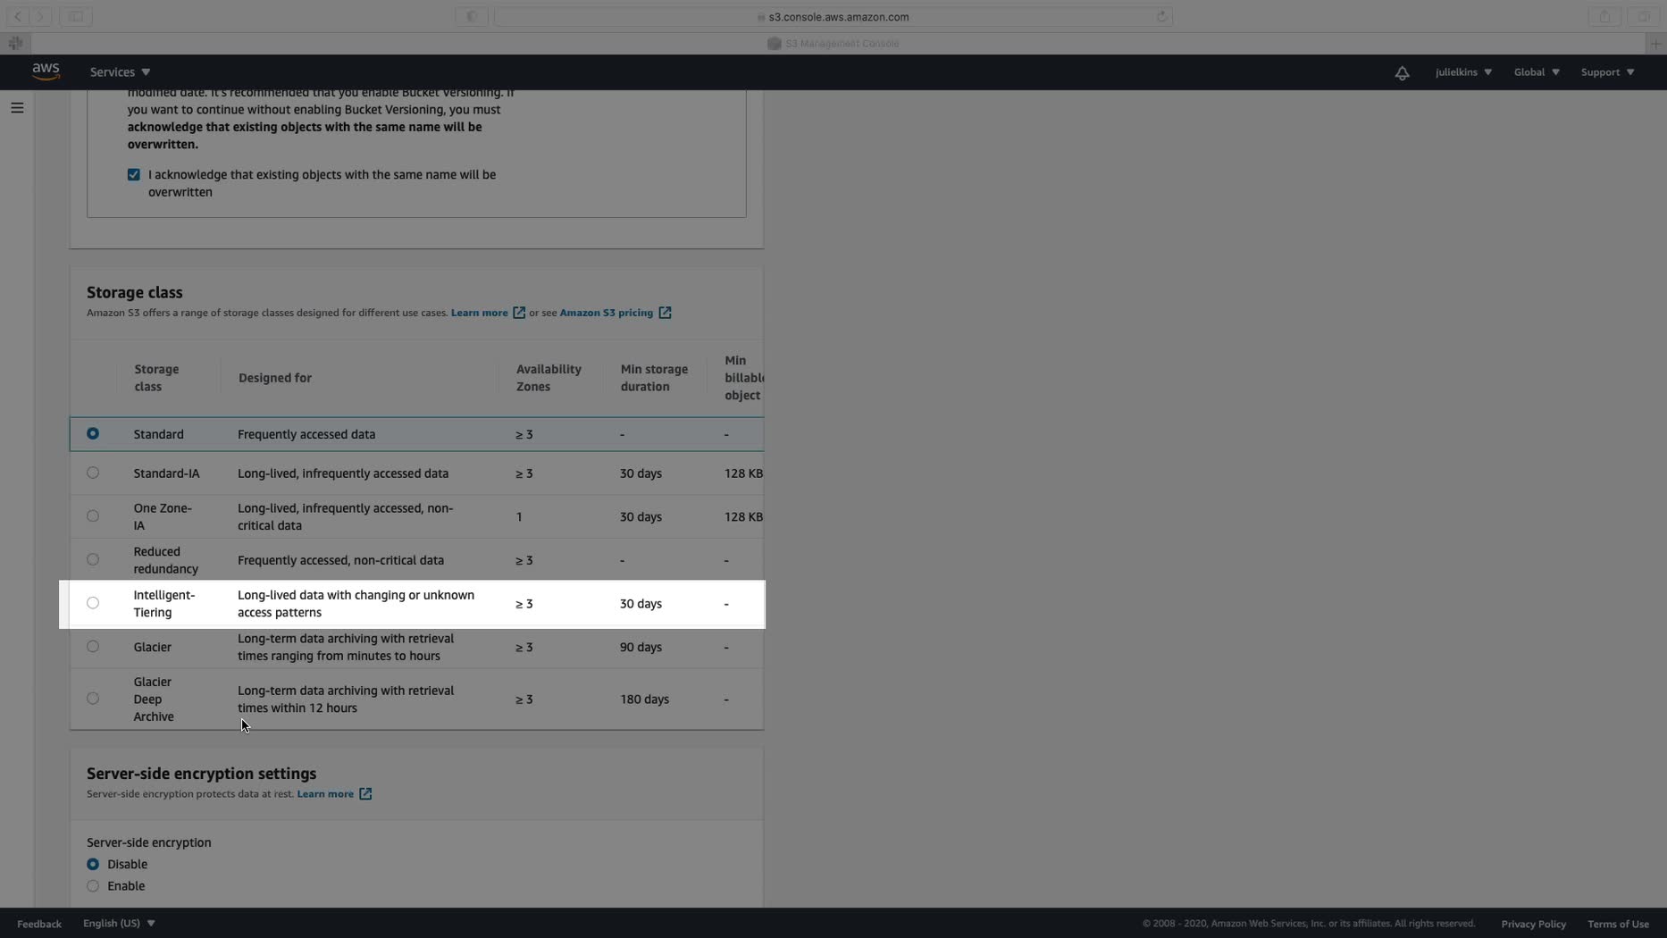Open the julielkins account dropdown

click(x=1463, y=72)
